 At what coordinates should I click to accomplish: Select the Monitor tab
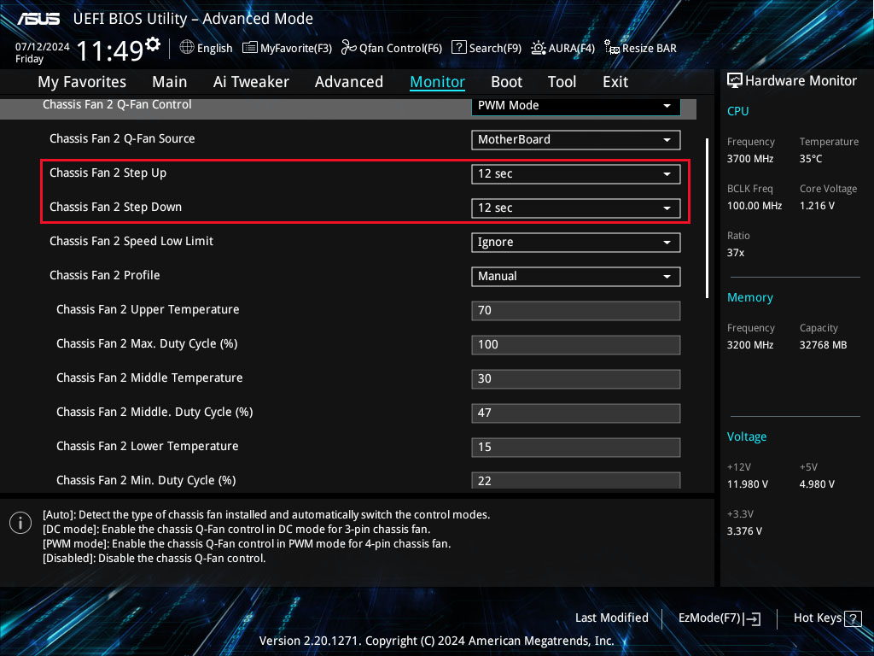(x=438, y=82)
